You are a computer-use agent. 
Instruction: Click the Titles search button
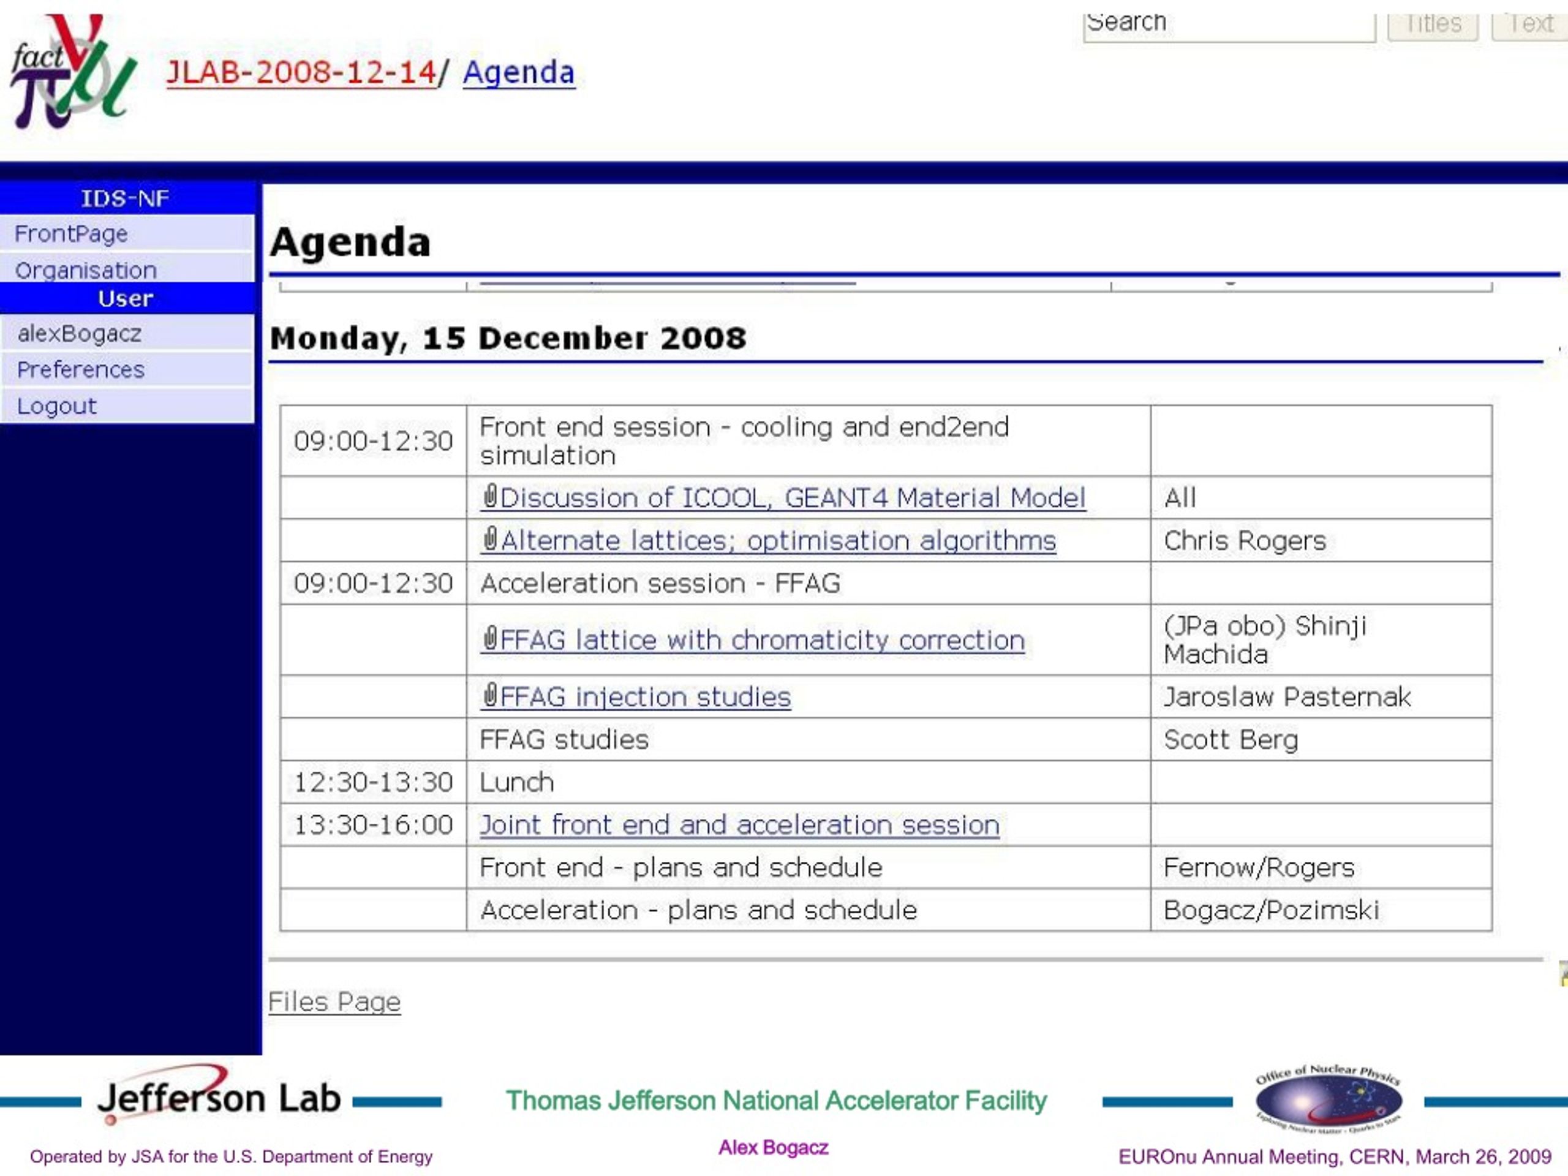click(1433, 26)
